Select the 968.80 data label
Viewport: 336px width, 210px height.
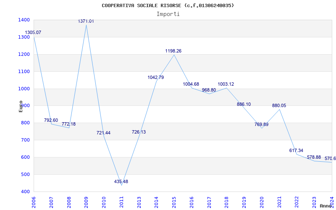coord(209,90)
